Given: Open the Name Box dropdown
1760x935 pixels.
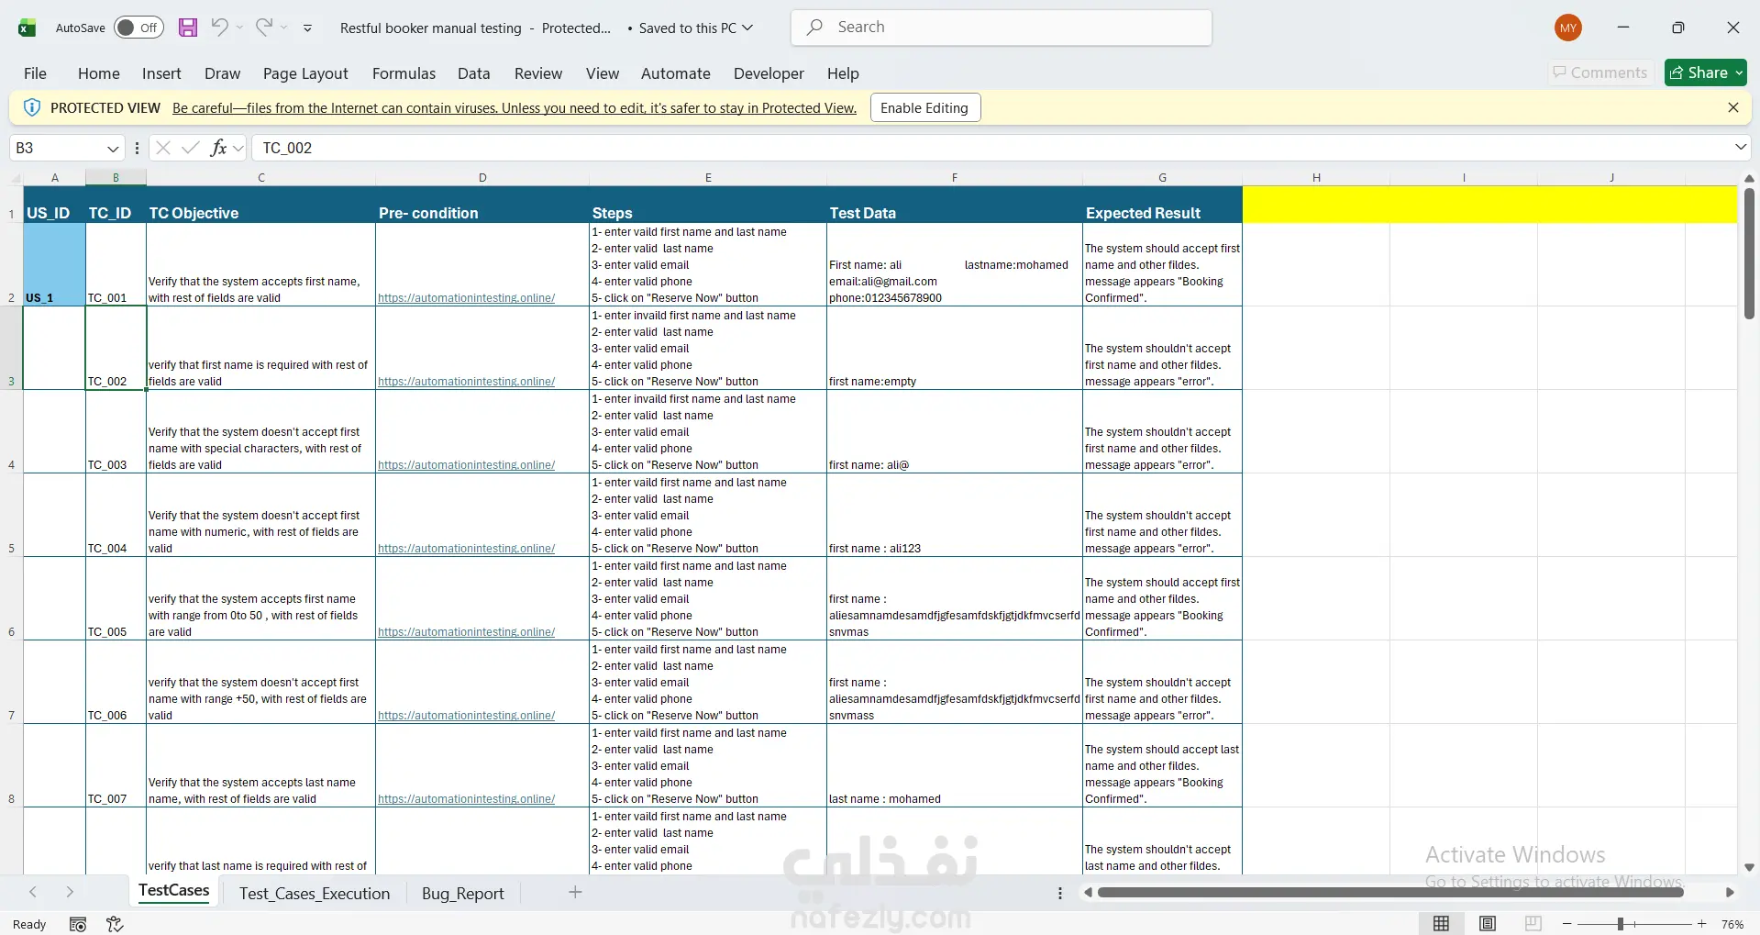Looking at the screenshot, I should (113, 149).
